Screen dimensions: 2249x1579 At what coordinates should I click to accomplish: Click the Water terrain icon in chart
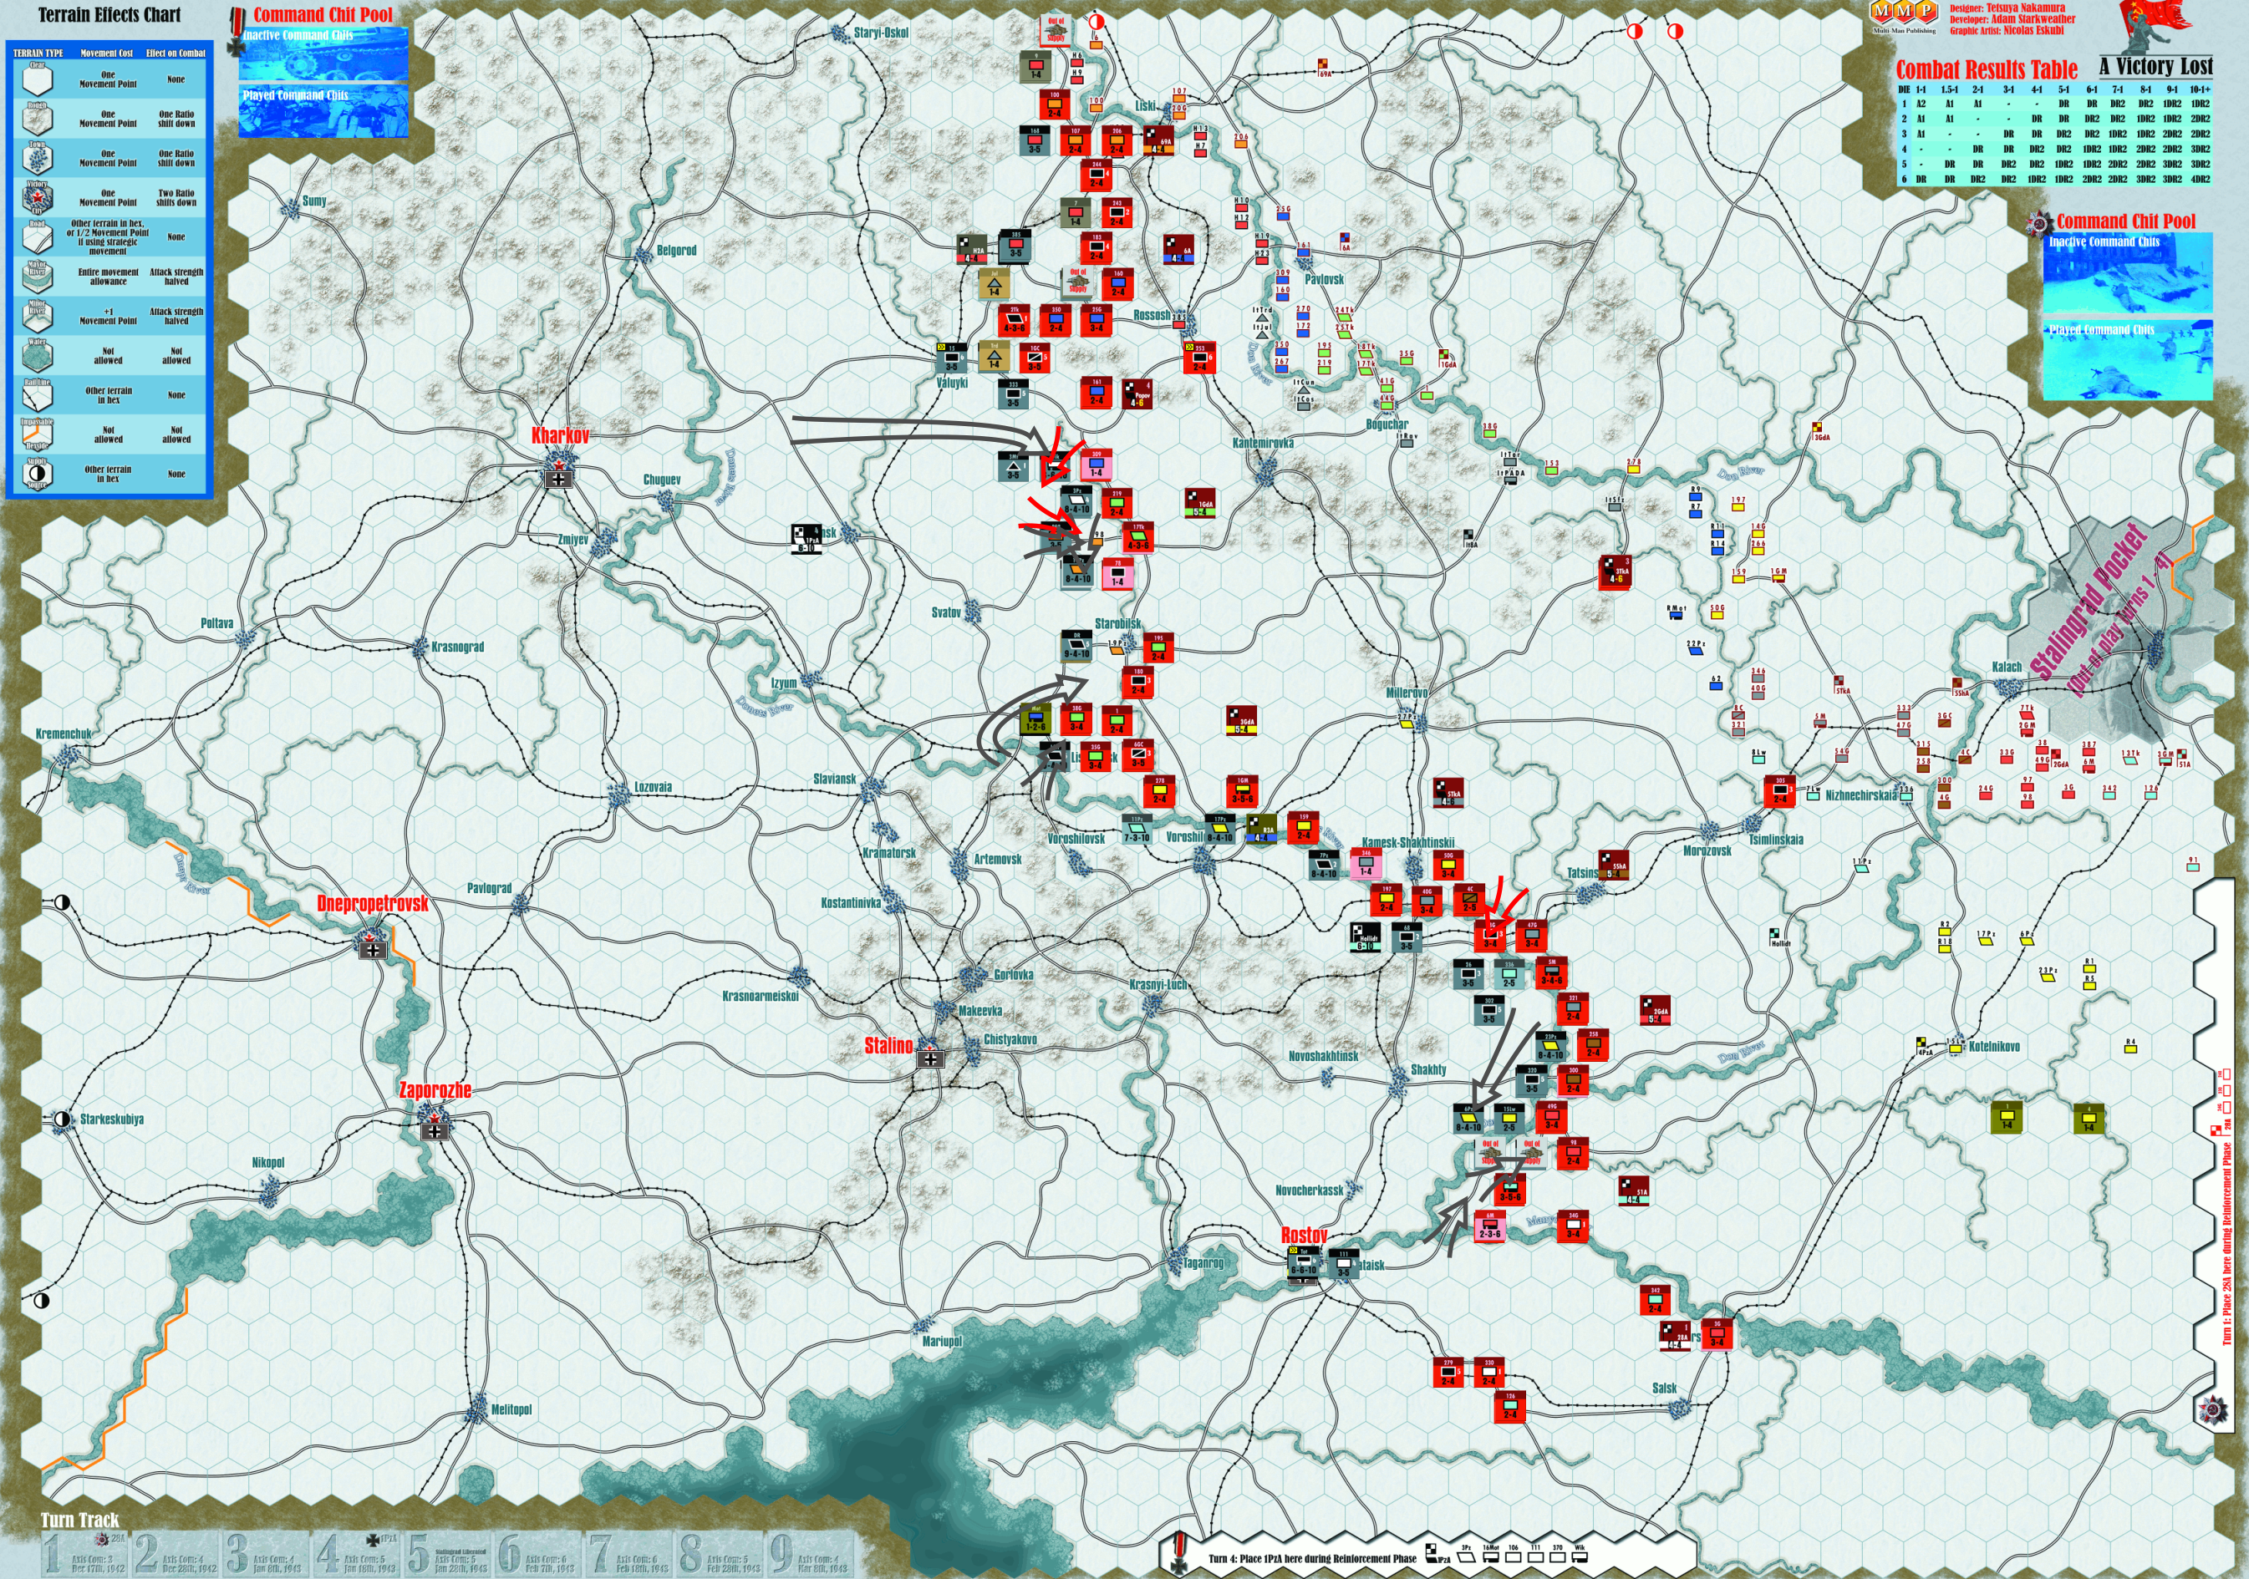click(x=38, y=355)
